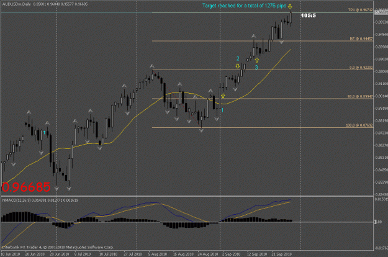Click the yellow down arrow at the target high
The width and height of the screenshot is (388, 257).
[x=290, y=6]
